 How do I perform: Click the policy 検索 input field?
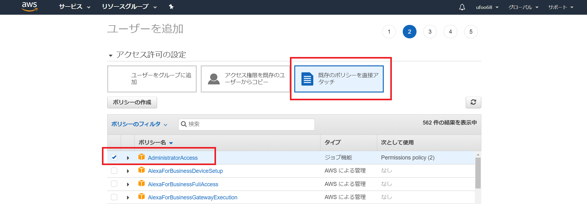[x=246, y=124]
